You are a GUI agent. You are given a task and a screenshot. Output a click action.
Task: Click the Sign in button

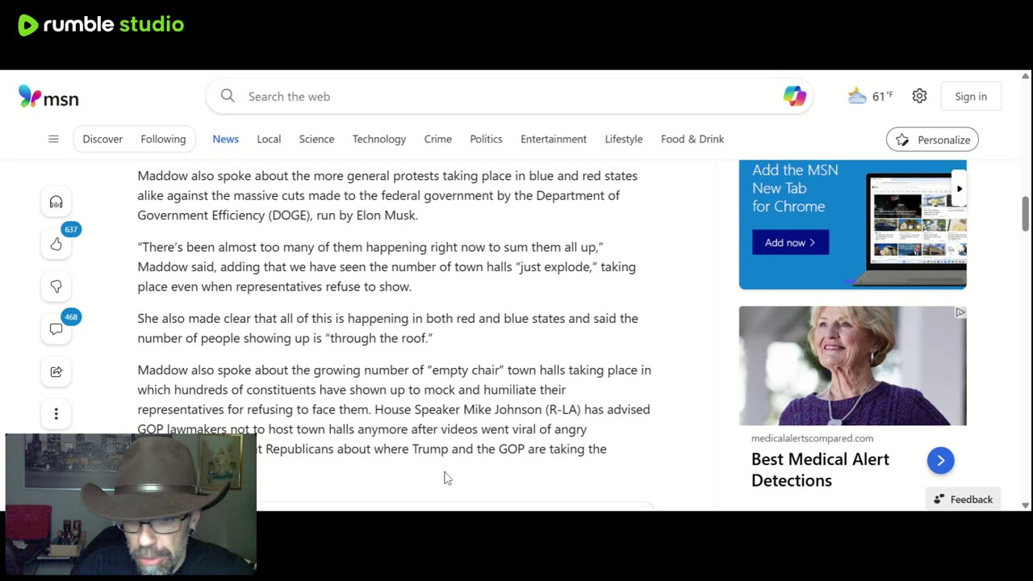tap(971, 96)
